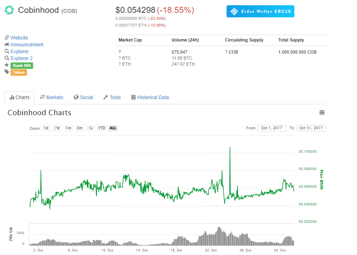The width and height of the screenshot is (357, 255).
Task: Click the ? COB circulating supply value
Action: click(231, 52)
